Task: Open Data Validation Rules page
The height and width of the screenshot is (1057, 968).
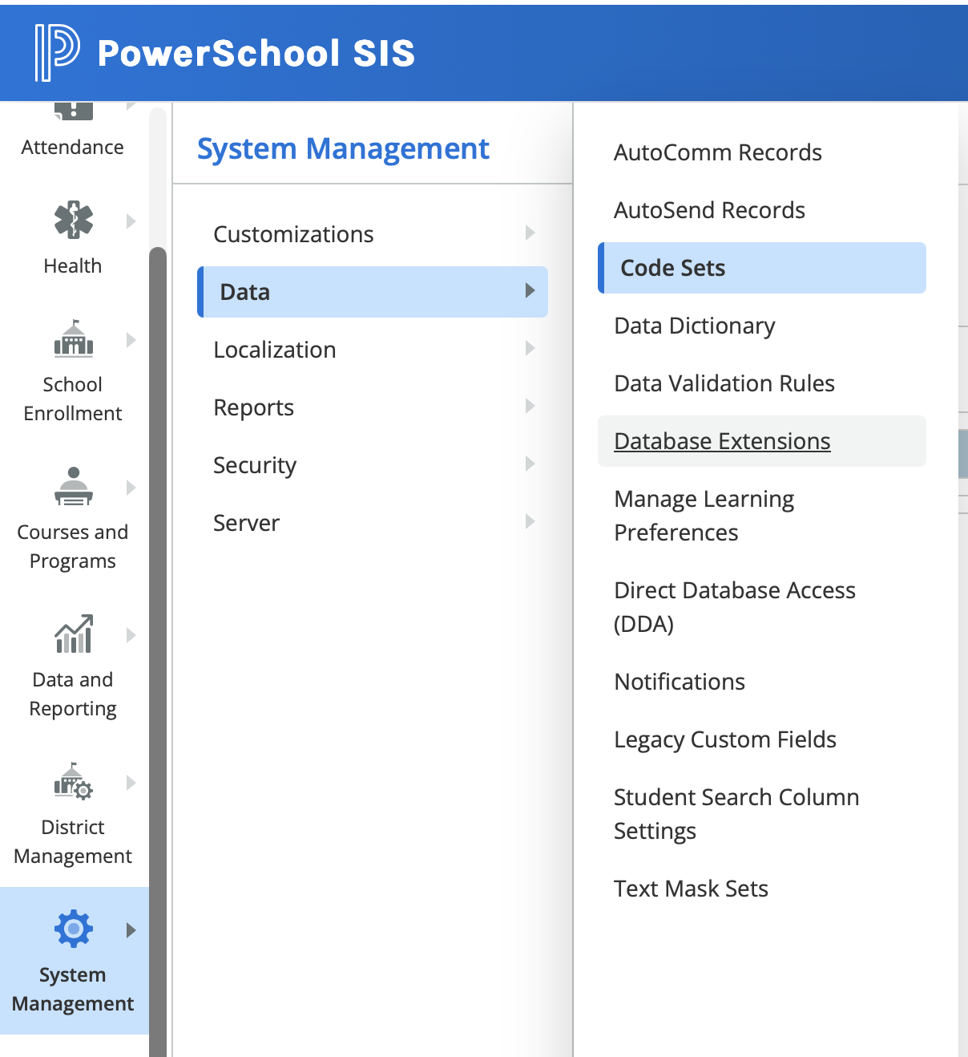Action: click(724, 383)
